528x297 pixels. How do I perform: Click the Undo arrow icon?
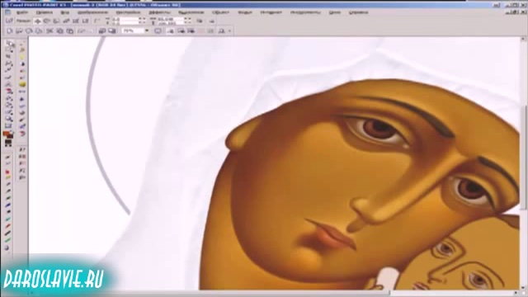click(x=81, y=31)
